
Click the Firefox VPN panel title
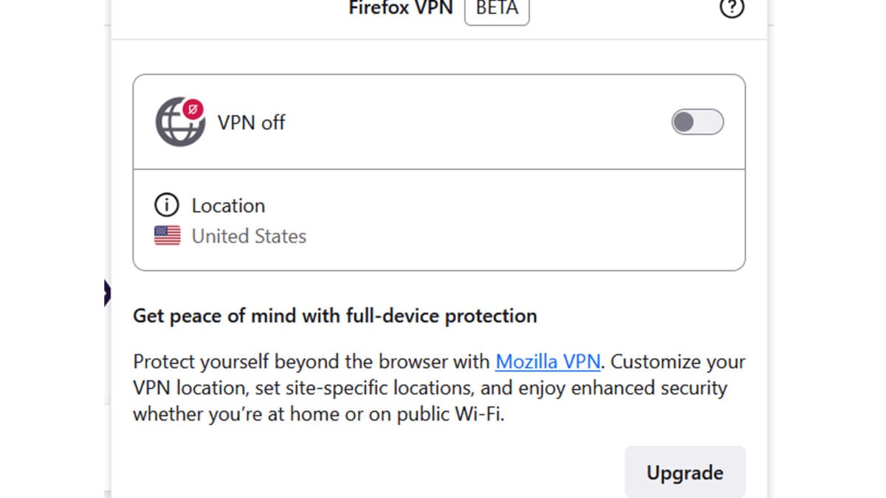[x=400, y=9]
